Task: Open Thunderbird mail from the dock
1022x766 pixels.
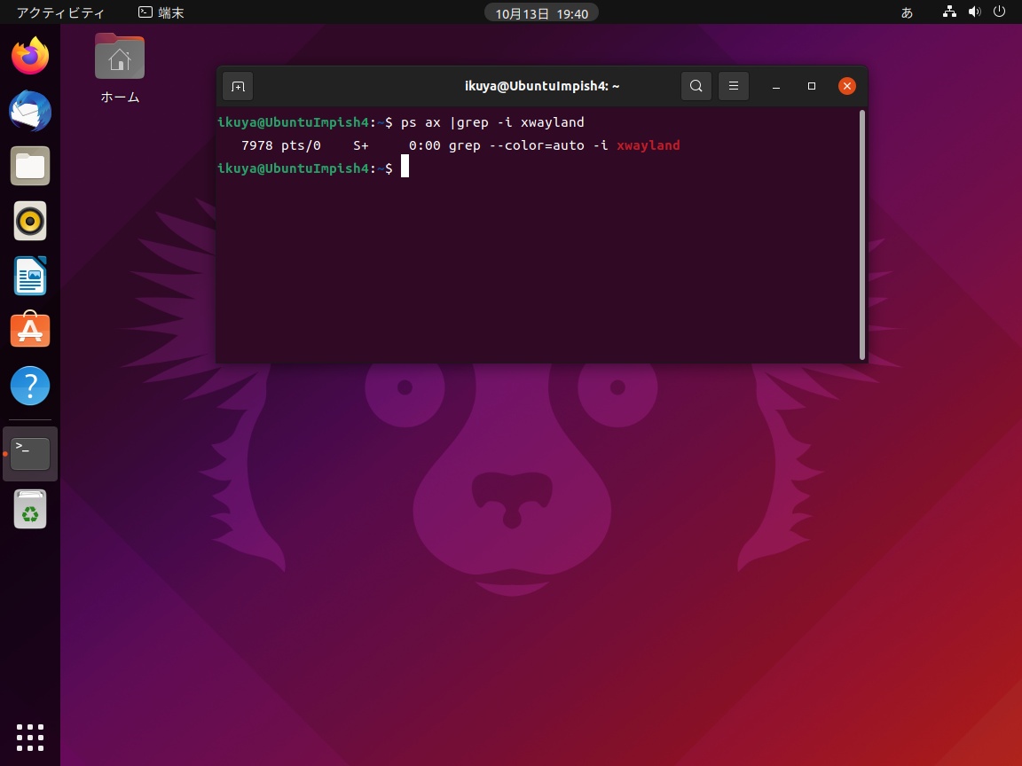Action: (30, 112)
